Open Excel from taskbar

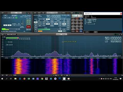point(29,79)
